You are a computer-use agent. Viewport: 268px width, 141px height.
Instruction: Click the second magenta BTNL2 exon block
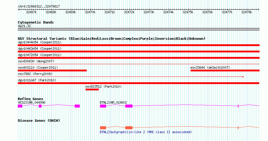coord(129,106)
